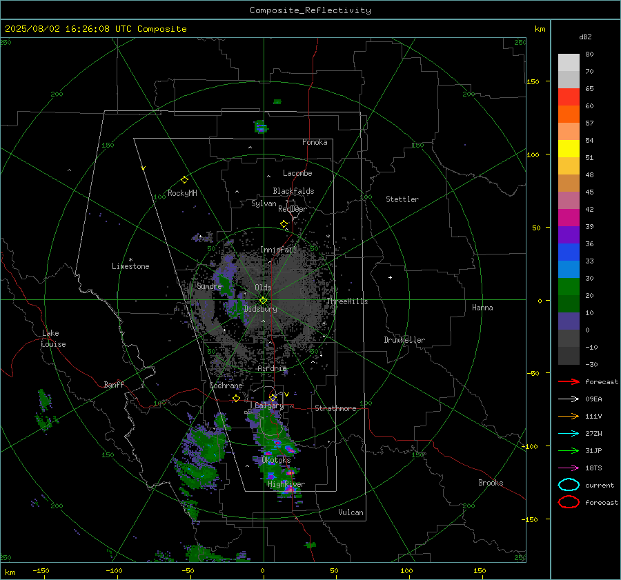Viewport: 621px width, 580px height.
Task: Click the yellow diamond marker below Cochrane
Action: pyautogui.click(x=236, y=399)
